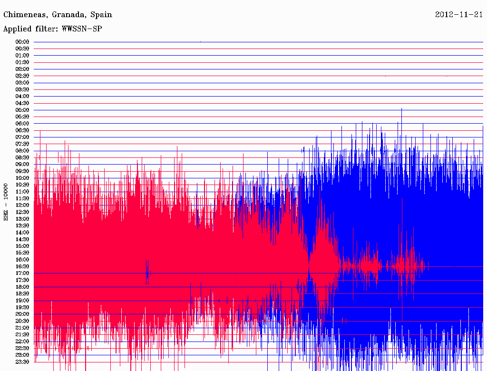Click the 18:00 time label
This screenshot has height=371, width=487.
[22, 287]
